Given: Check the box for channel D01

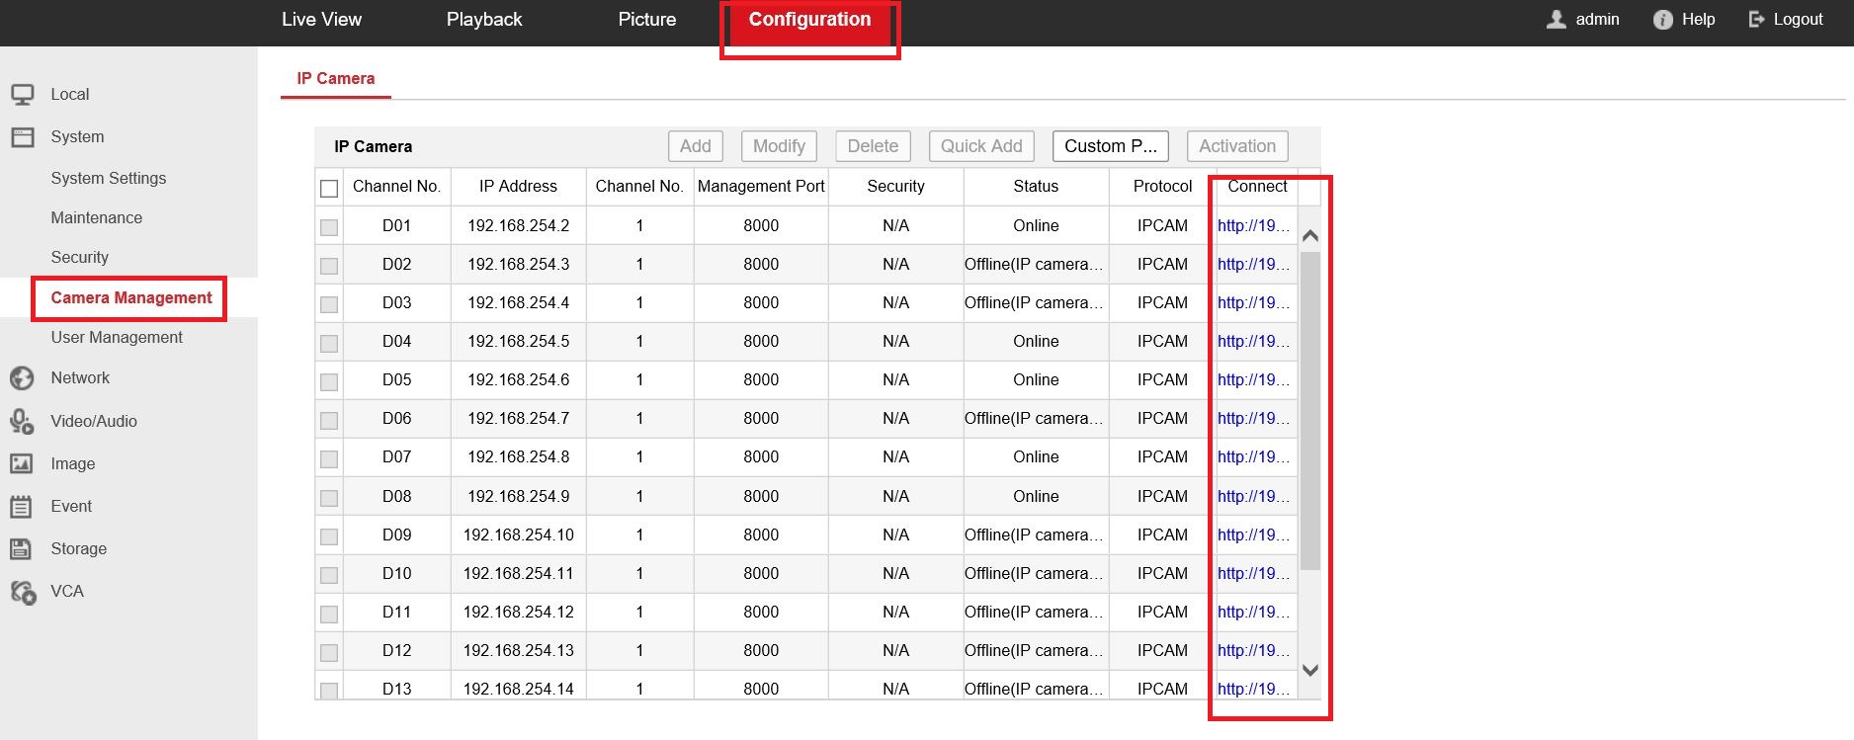Looking at the screenshot, I should tap(329, 227).
